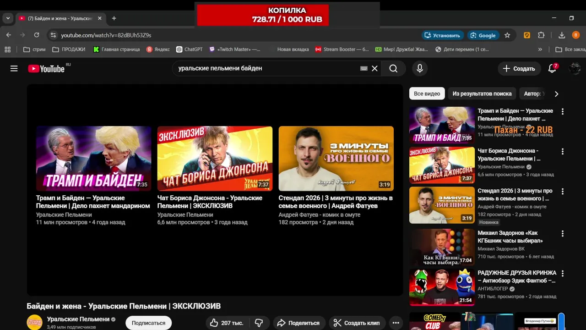Click the address bar URL
Image resolution: width=586 pixels, height=330 pixels.
[106, 35]
